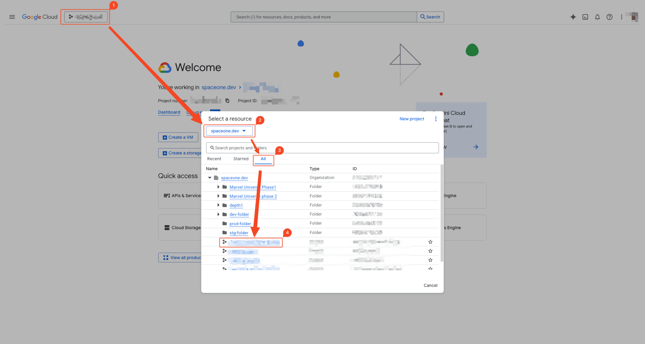Image resolution: width=645 pixels, height=344 pixels.
Task: Click New project in the dialog
Action: [x=411, y=119]
